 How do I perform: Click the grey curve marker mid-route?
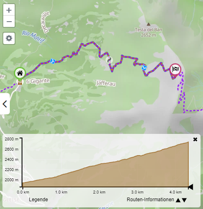click(109, 60)
